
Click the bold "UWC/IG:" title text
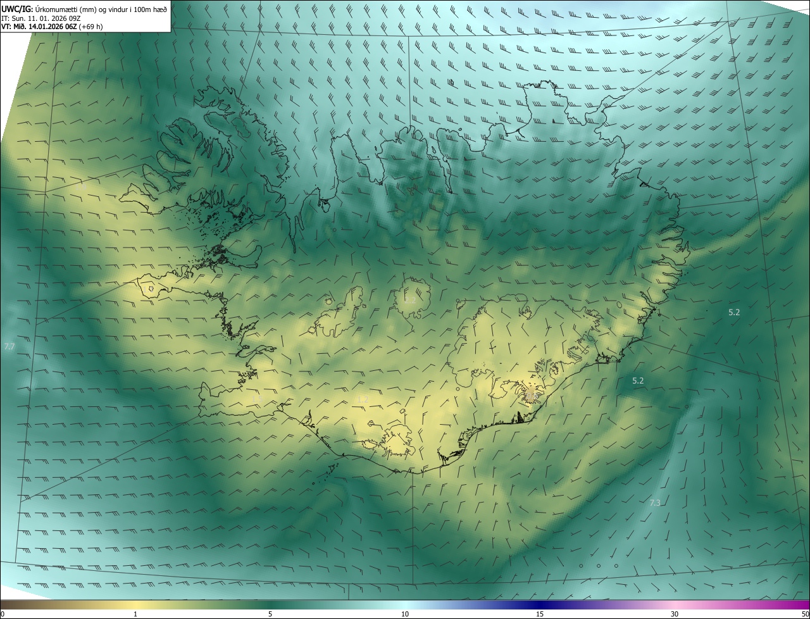point(17,9)
